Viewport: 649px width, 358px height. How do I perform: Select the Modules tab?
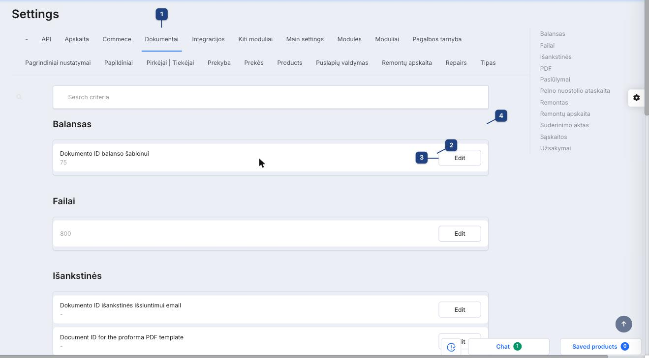(349, 39)
